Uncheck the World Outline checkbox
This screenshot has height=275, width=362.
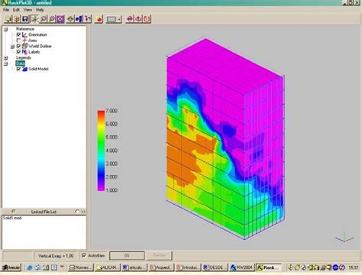18,46
